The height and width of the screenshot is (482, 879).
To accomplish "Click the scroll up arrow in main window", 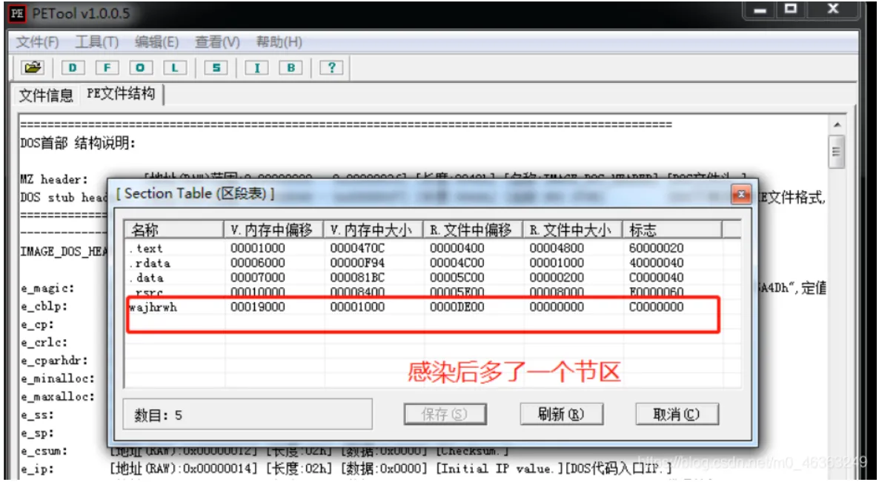I will [x=837, y=124].
